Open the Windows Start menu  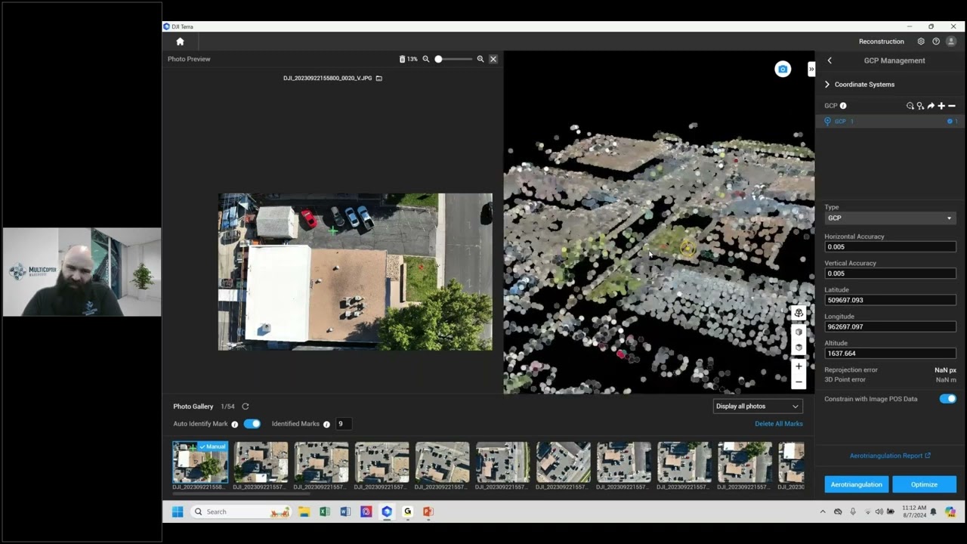click(x=178, y=512)
